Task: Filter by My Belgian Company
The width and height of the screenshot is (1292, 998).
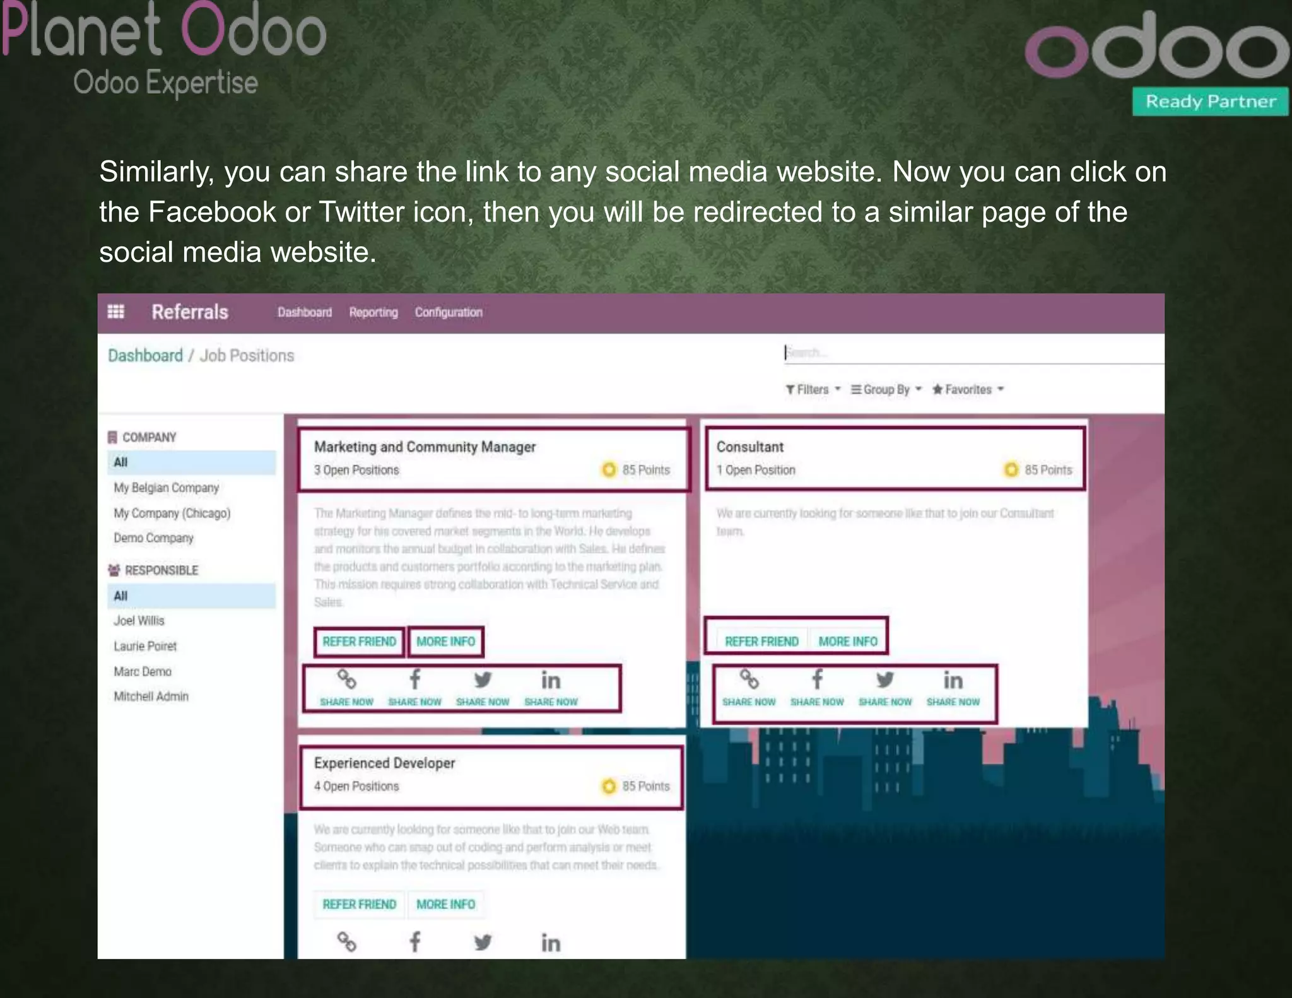Action: pyautogui.click(x=167, y=488)
